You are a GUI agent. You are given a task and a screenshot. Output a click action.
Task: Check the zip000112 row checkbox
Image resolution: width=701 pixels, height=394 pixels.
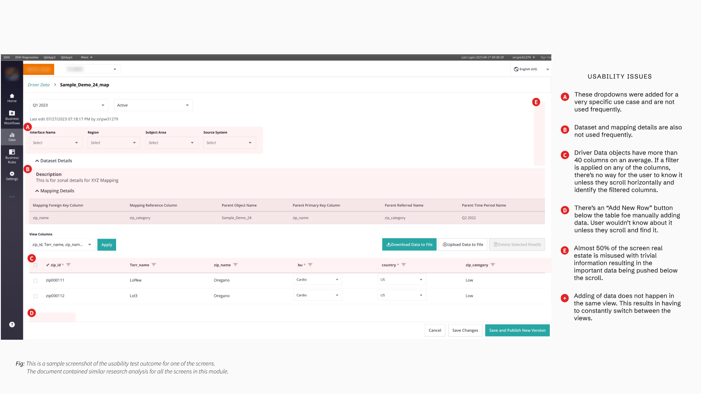35,296
